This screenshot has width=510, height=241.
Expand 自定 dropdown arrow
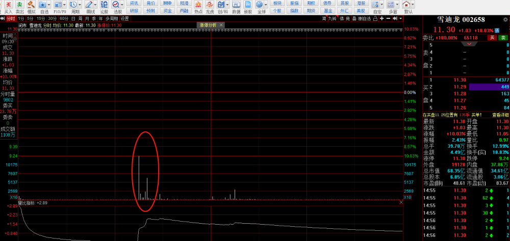coord(382,5)
